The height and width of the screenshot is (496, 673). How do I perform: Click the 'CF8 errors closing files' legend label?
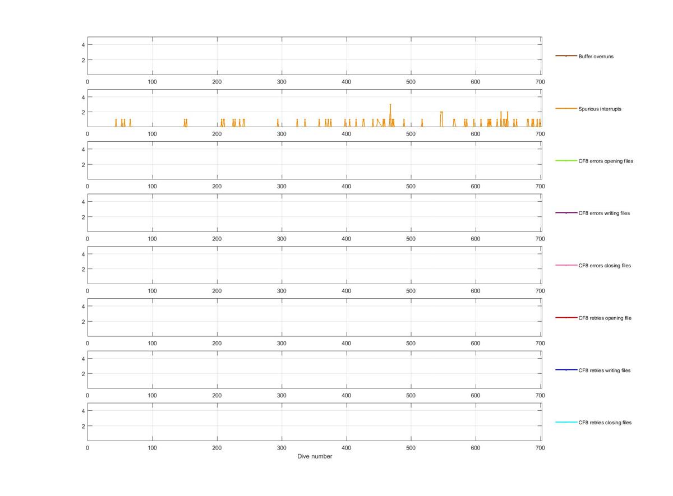(605, 266)
